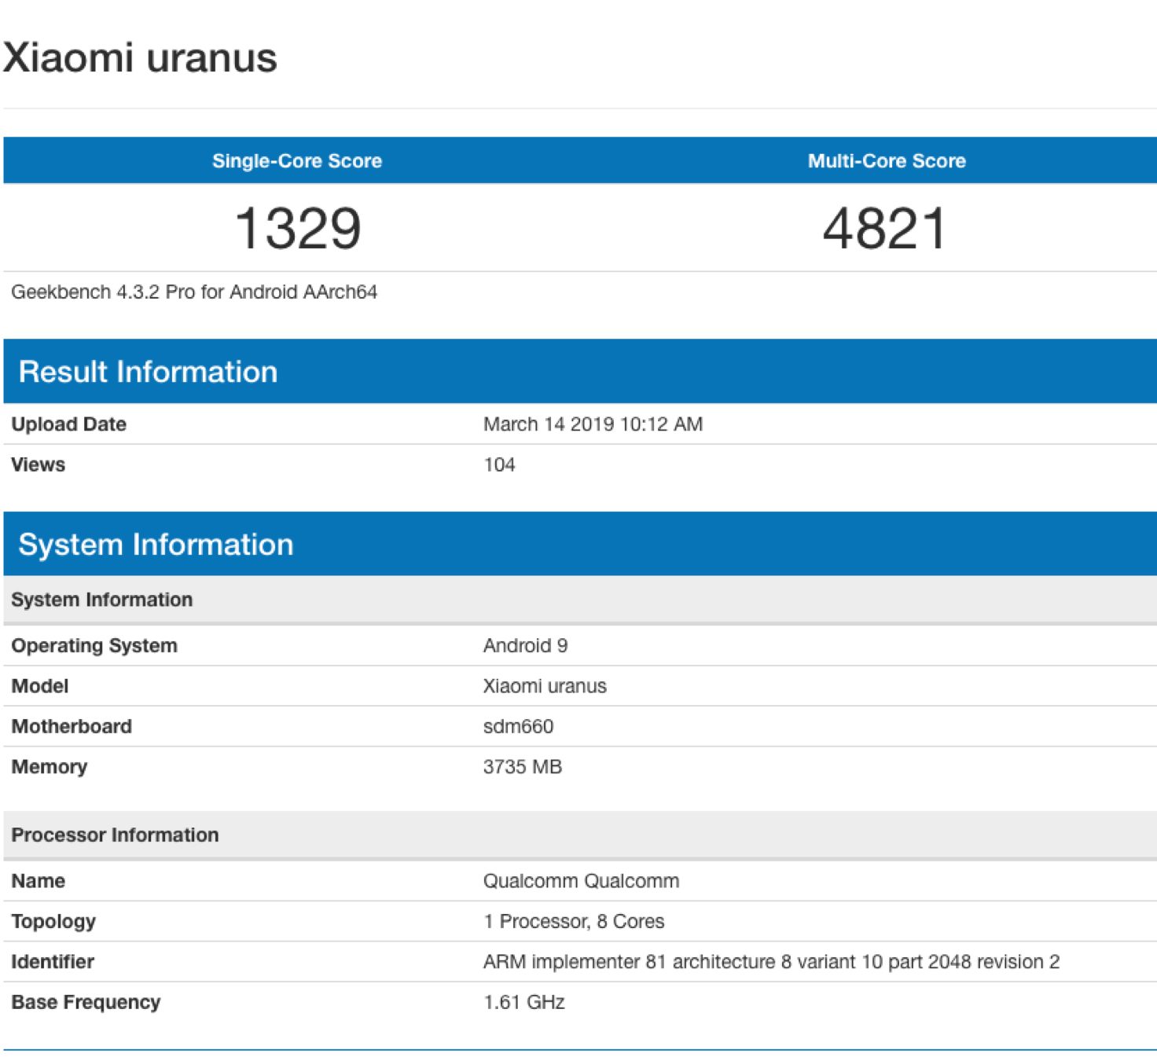Click the single-core score value 1329
1157x1057 pixels.
298,229
